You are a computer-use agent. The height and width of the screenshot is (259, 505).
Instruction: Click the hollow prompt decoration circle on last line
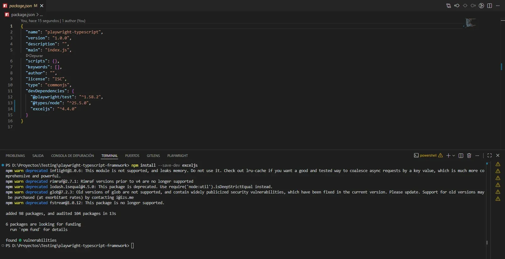[x=3, y=245]
